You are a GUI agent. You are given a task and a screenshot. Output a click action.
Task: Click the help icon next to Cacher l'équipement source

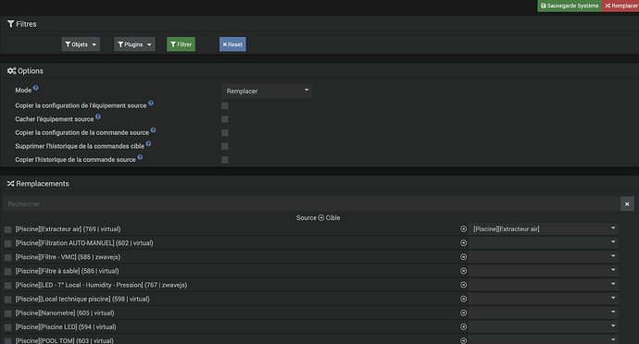click(98, 117)
